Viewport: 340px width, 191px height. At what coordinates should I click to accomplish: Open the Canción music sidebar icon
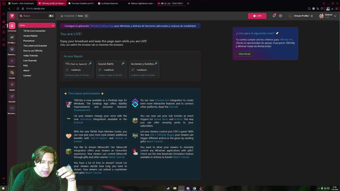12,96
